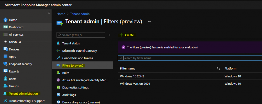Click the Endpoint security shield icon

click(6, 64)
